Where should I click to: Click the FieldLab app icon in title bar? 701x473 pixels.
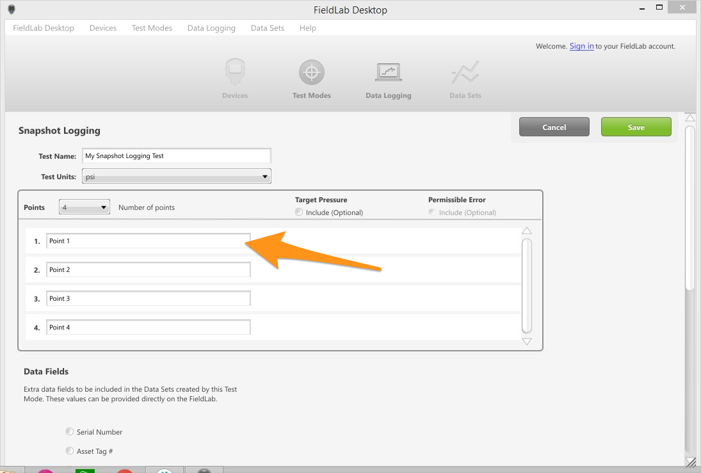pyautogui.click(x=12, y=10)
